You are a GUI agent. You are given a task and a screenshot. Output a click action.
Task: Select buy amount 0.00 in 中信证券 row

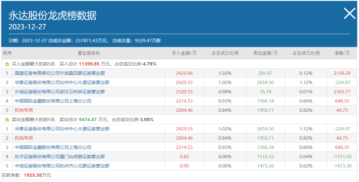pyautogui.click(x=184, y=166)
